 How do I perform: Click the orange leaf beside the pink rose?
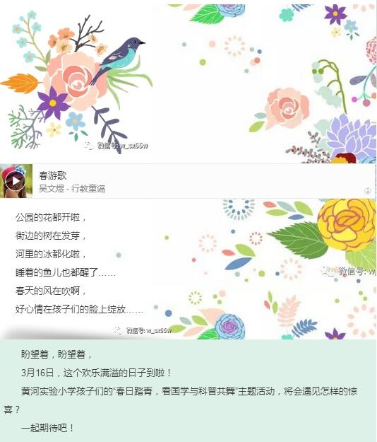tap(20, 83)
